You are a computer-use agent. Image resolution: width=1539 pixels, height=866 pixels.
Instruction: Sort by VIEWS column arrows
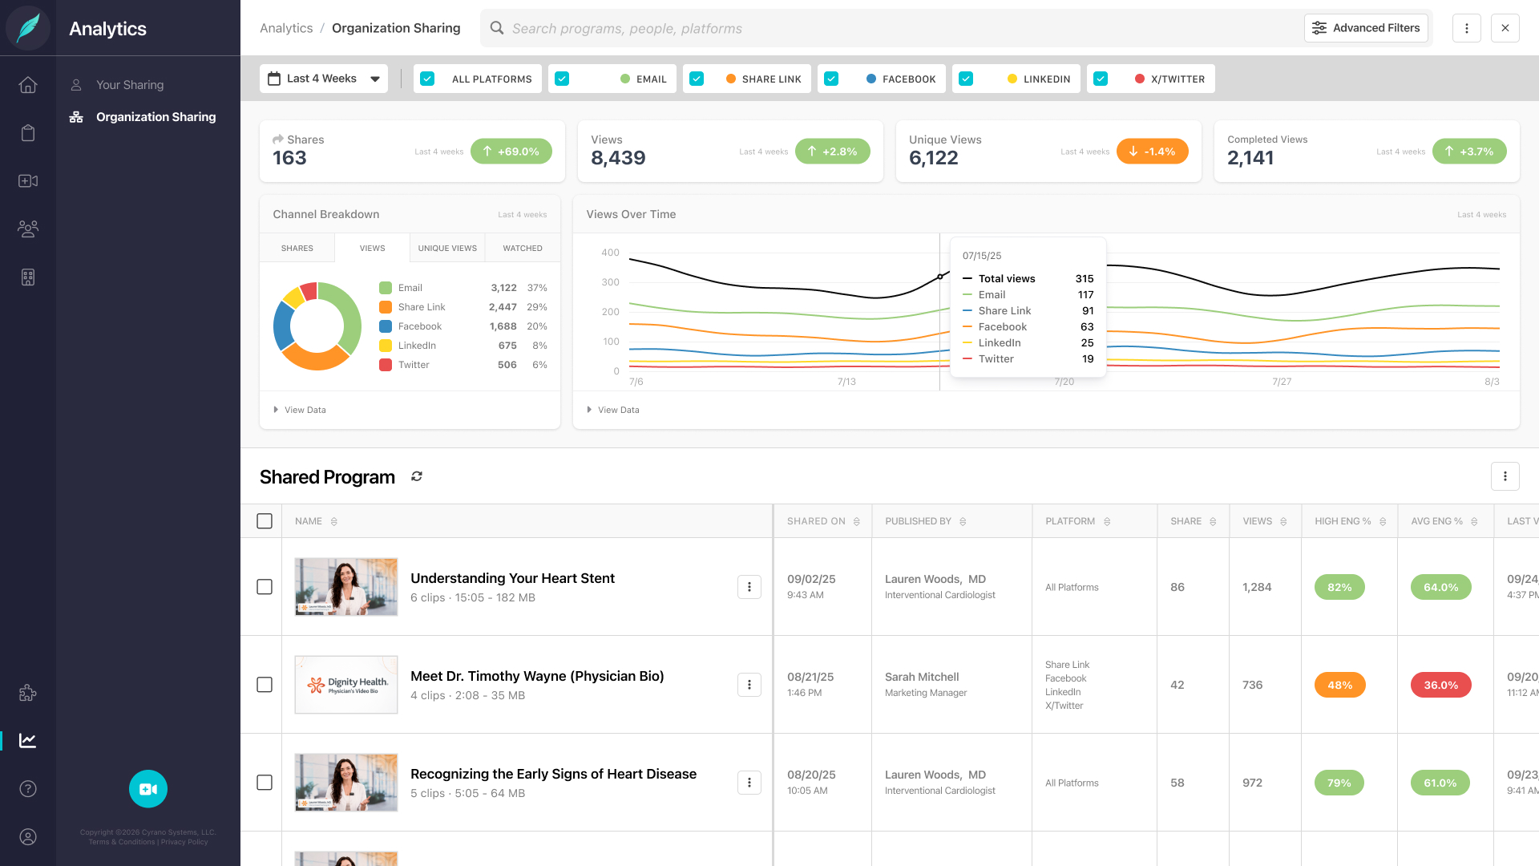1283,522
